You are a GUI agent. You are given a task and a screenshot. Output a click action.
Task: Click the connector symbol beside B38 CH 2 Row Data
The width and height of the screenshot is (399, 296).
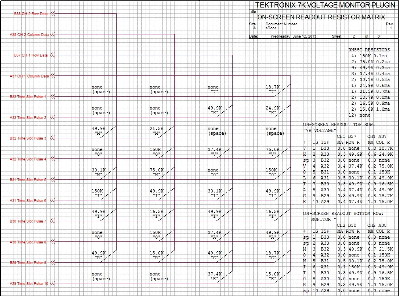tap(52, 13)
